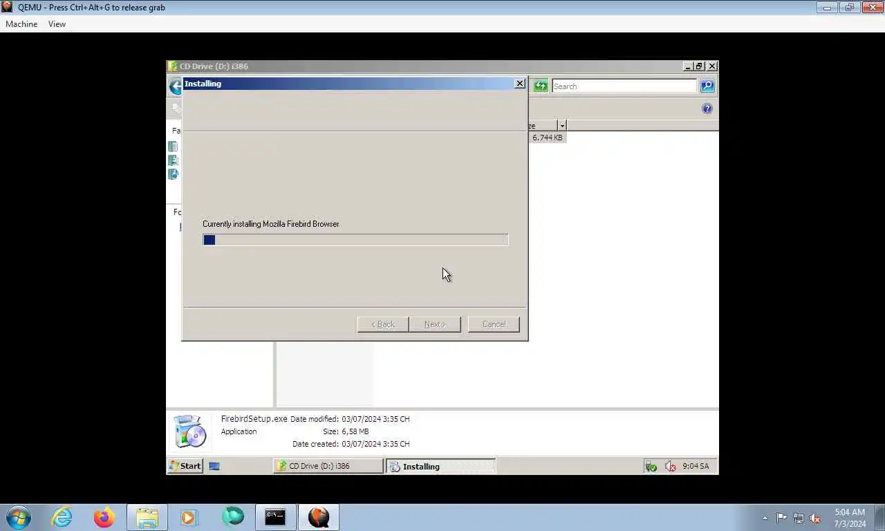
Task: Click the search magnifier button in Explorer
Action: (707, 86)
